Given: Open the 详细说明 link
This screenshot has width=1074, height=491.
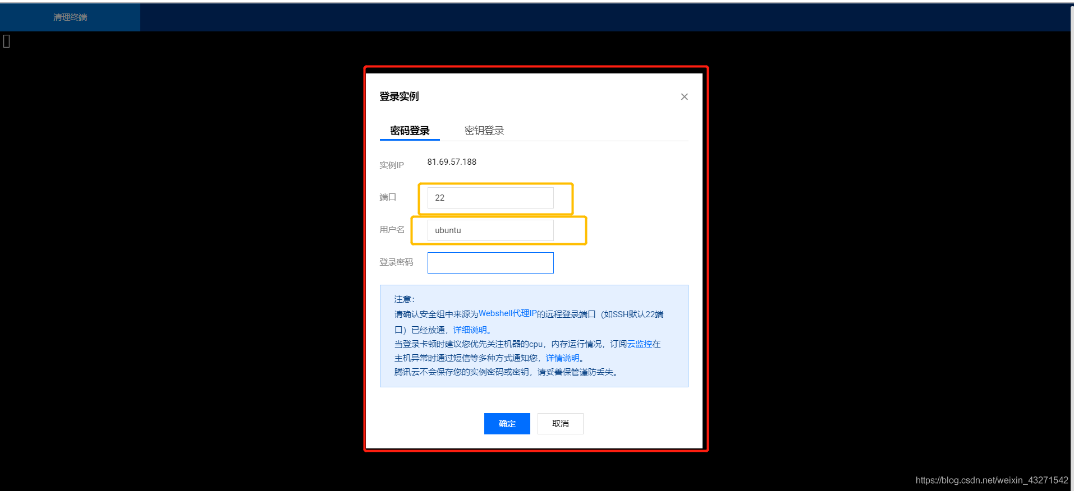Looking at the screenshot, I should pyautogui.click(x=470, y=330).
